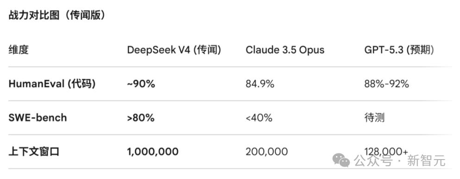460x179 pixels.
Task: Click the >80% SWE-bench cell
Action: click(x=141, y=118)
